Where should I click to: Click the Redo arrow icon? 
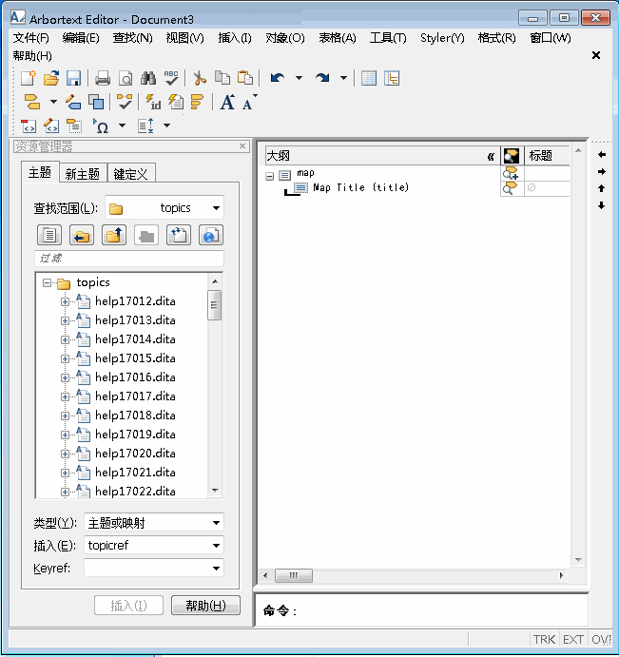pos(322,78)
